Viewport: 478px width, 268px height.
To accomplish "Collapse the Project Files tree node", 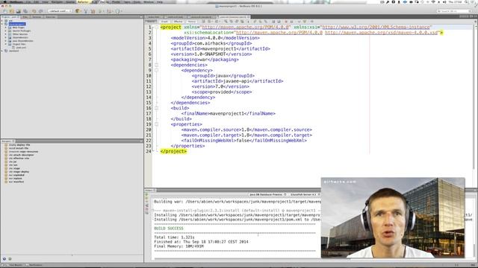I will (5, 44).
